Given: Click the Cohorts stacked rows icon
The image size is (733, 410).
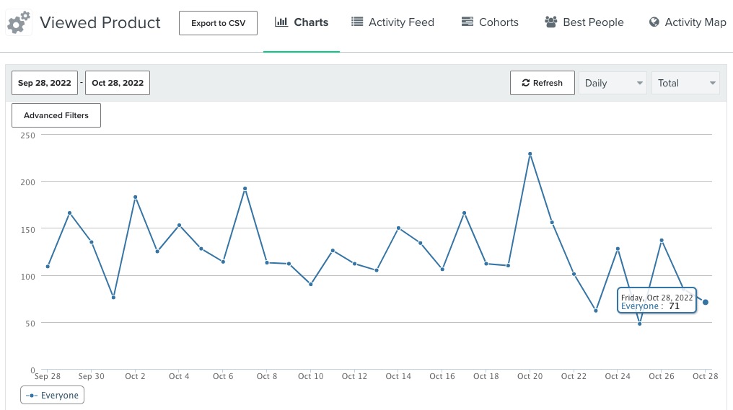Looking at the screenshot, I should tap(468, 22).
